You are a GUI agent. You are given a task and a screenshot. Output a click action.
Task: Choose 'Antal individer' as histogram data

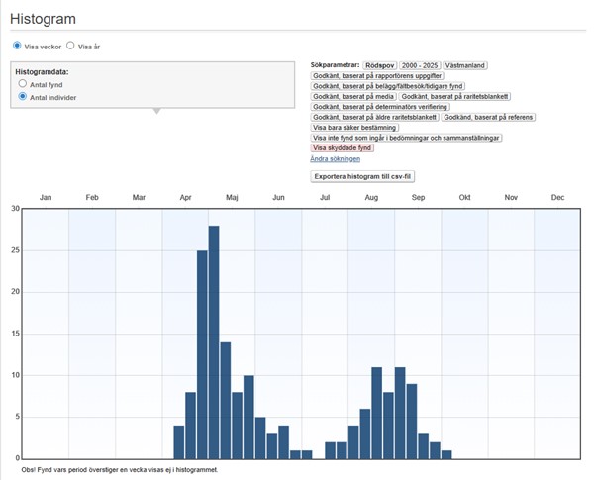click(23, 97)
